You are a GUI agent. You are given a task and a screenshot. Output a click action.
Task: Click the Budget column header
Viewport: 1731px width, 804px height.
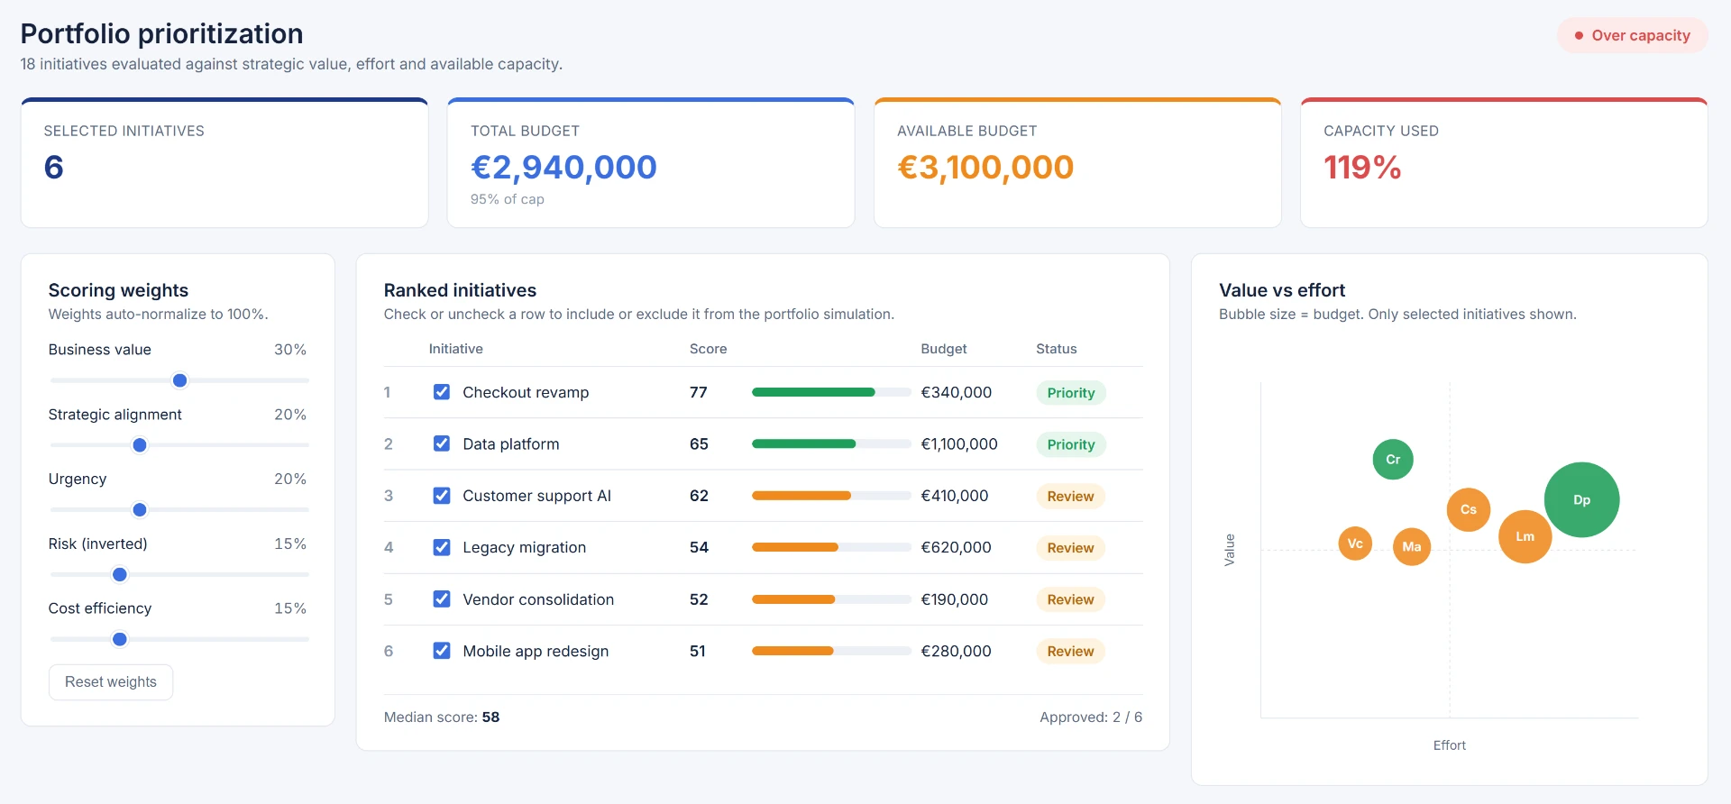pyautogui.click(x=943, y=349)
